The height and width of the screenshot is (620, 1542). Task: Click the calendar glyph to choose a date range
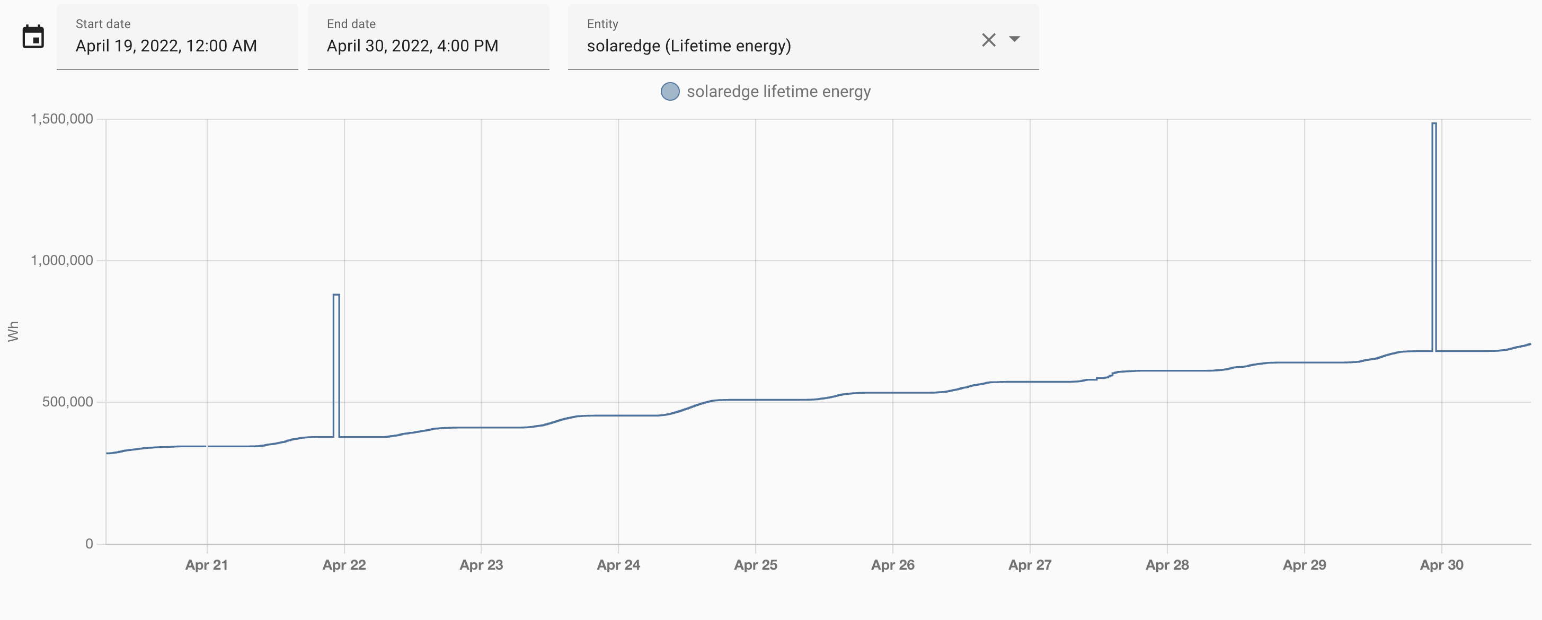pos(34,37)
